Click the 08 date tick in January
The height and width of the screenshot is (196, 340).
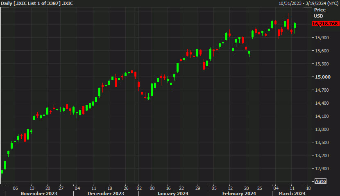[152, 188]
